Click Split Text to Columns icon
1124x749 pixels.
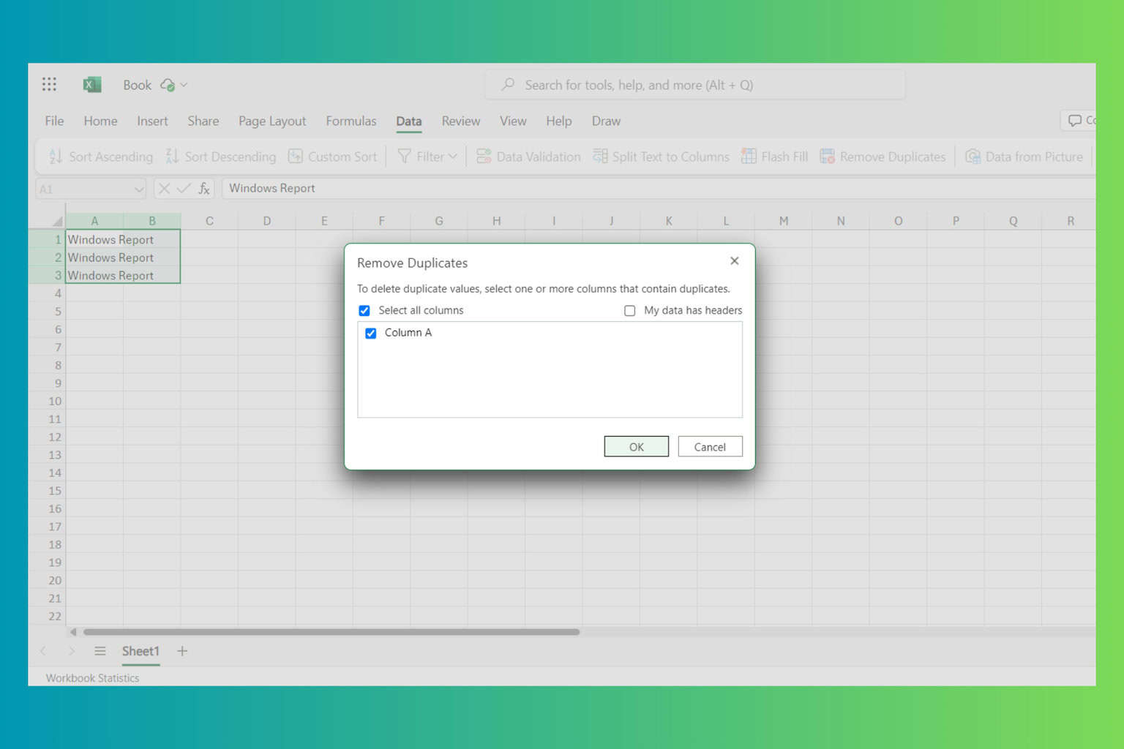click(600, 157)
